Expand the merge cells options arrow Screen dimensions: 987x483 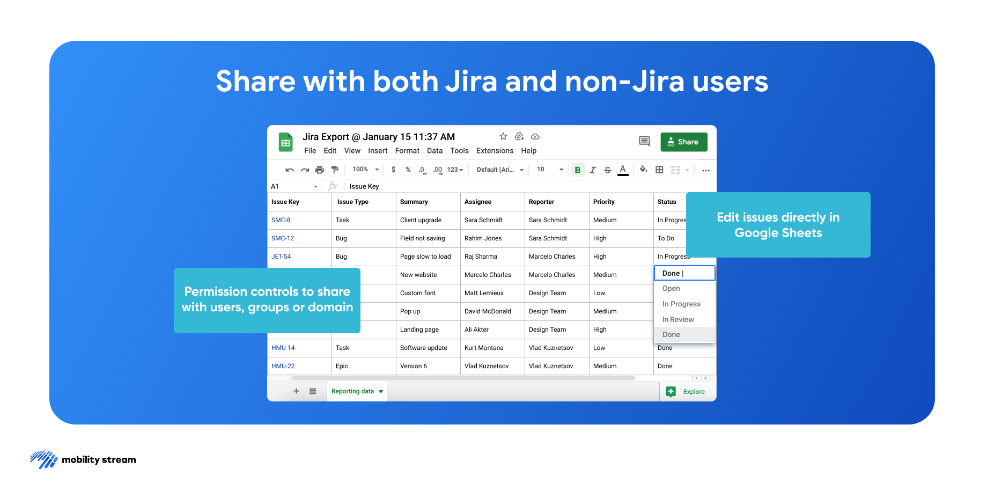(x=687, y=170)
